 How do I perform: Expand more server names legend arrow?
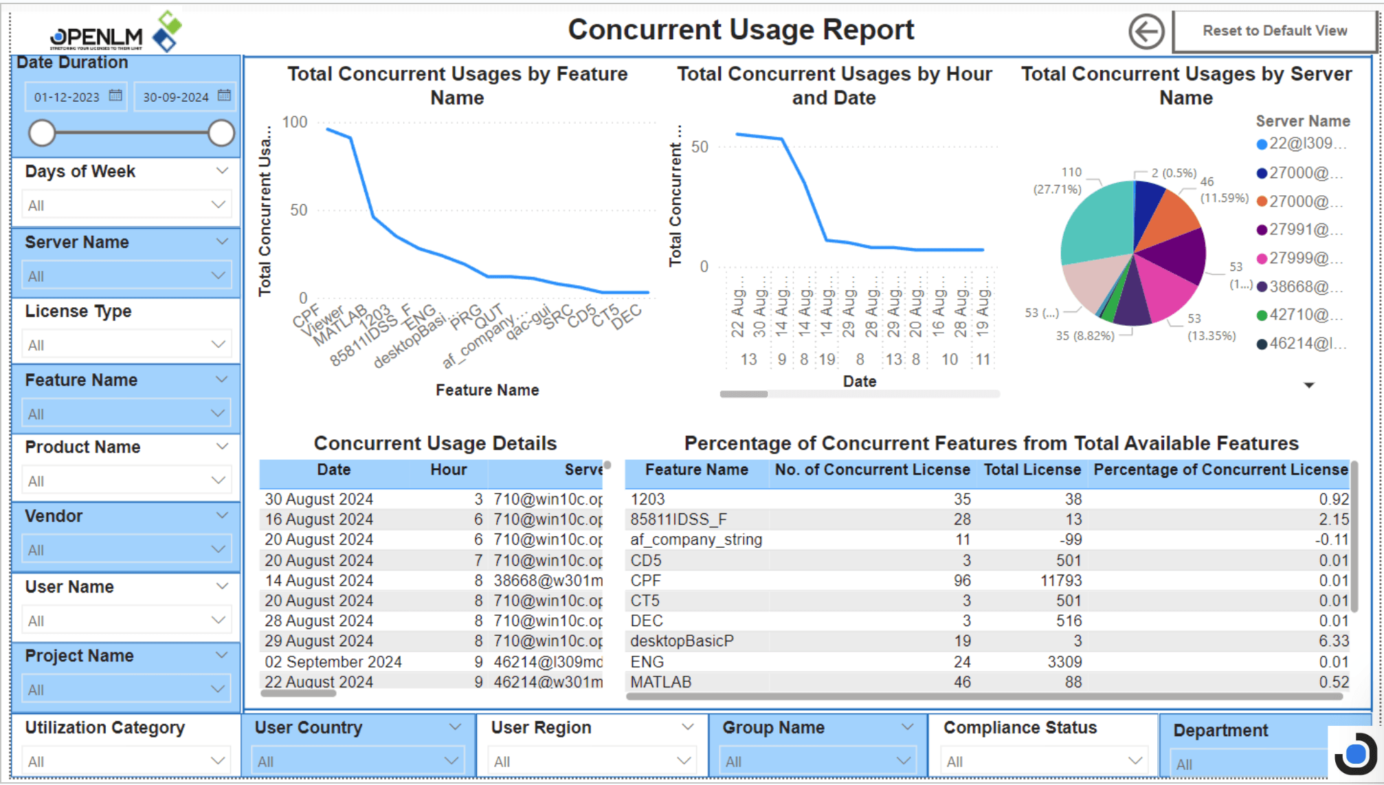pyautogui.click(x=1309, y=385)
